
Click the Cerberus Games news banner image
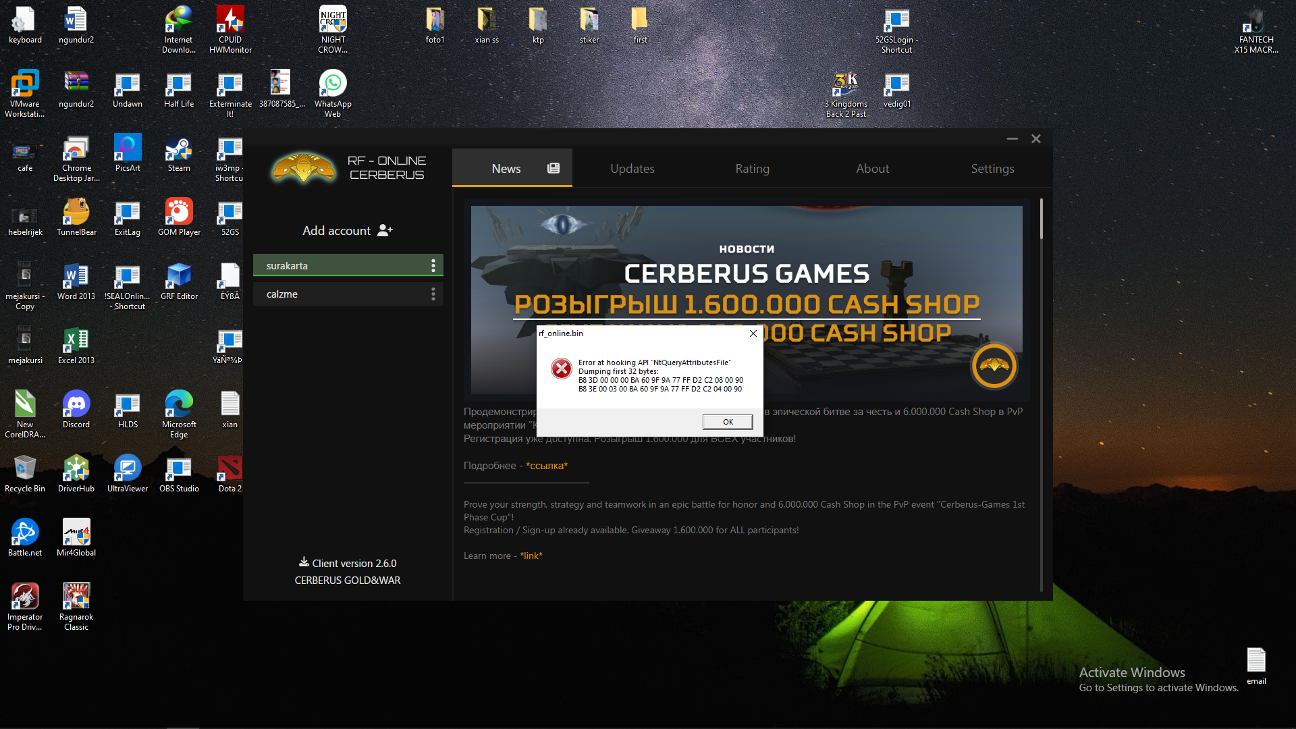click(x=747, y=300)
